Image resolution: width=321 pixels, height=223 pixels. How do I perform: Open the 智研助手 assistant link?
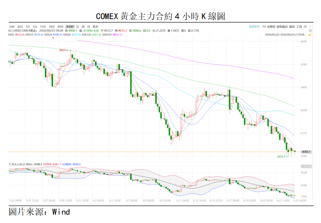[254, 27]
